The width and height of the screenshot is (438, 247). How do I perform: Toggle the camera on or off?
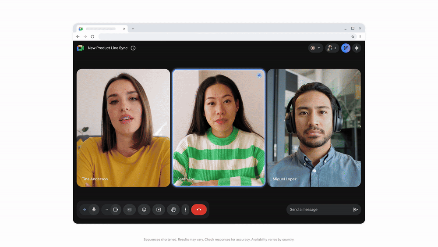[x=116, y=210]
